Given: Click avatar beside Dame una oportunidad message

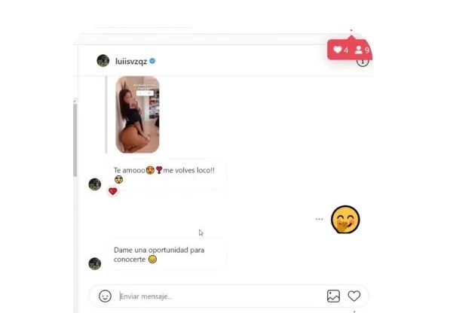Looking at the screenshot, I should pyautogui.click(x=95, y=263).
